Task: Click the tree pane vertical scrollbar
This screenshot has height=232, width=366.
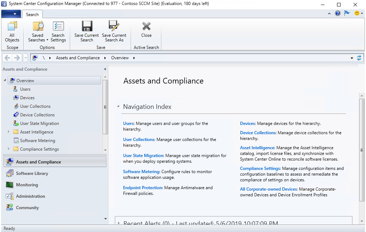Action: (x=105, y=107)
